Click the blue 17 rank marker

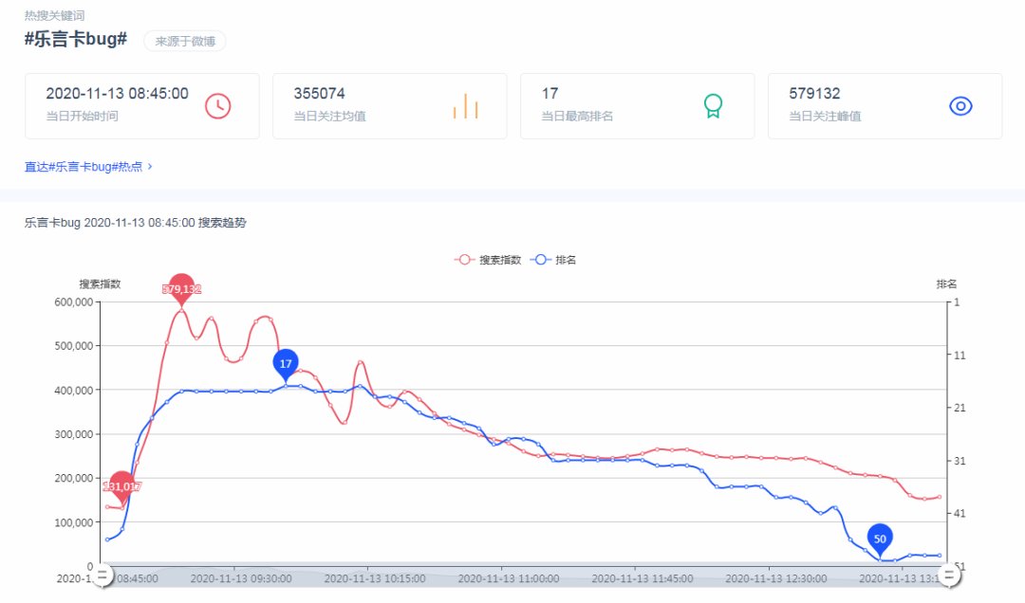(x=286, y=364)
